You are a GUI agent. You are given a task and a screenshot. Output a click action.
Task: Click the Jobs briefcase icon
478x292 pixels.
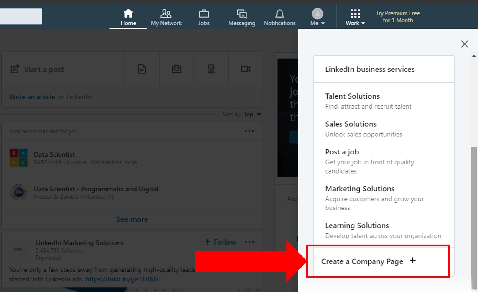(204, 14)
